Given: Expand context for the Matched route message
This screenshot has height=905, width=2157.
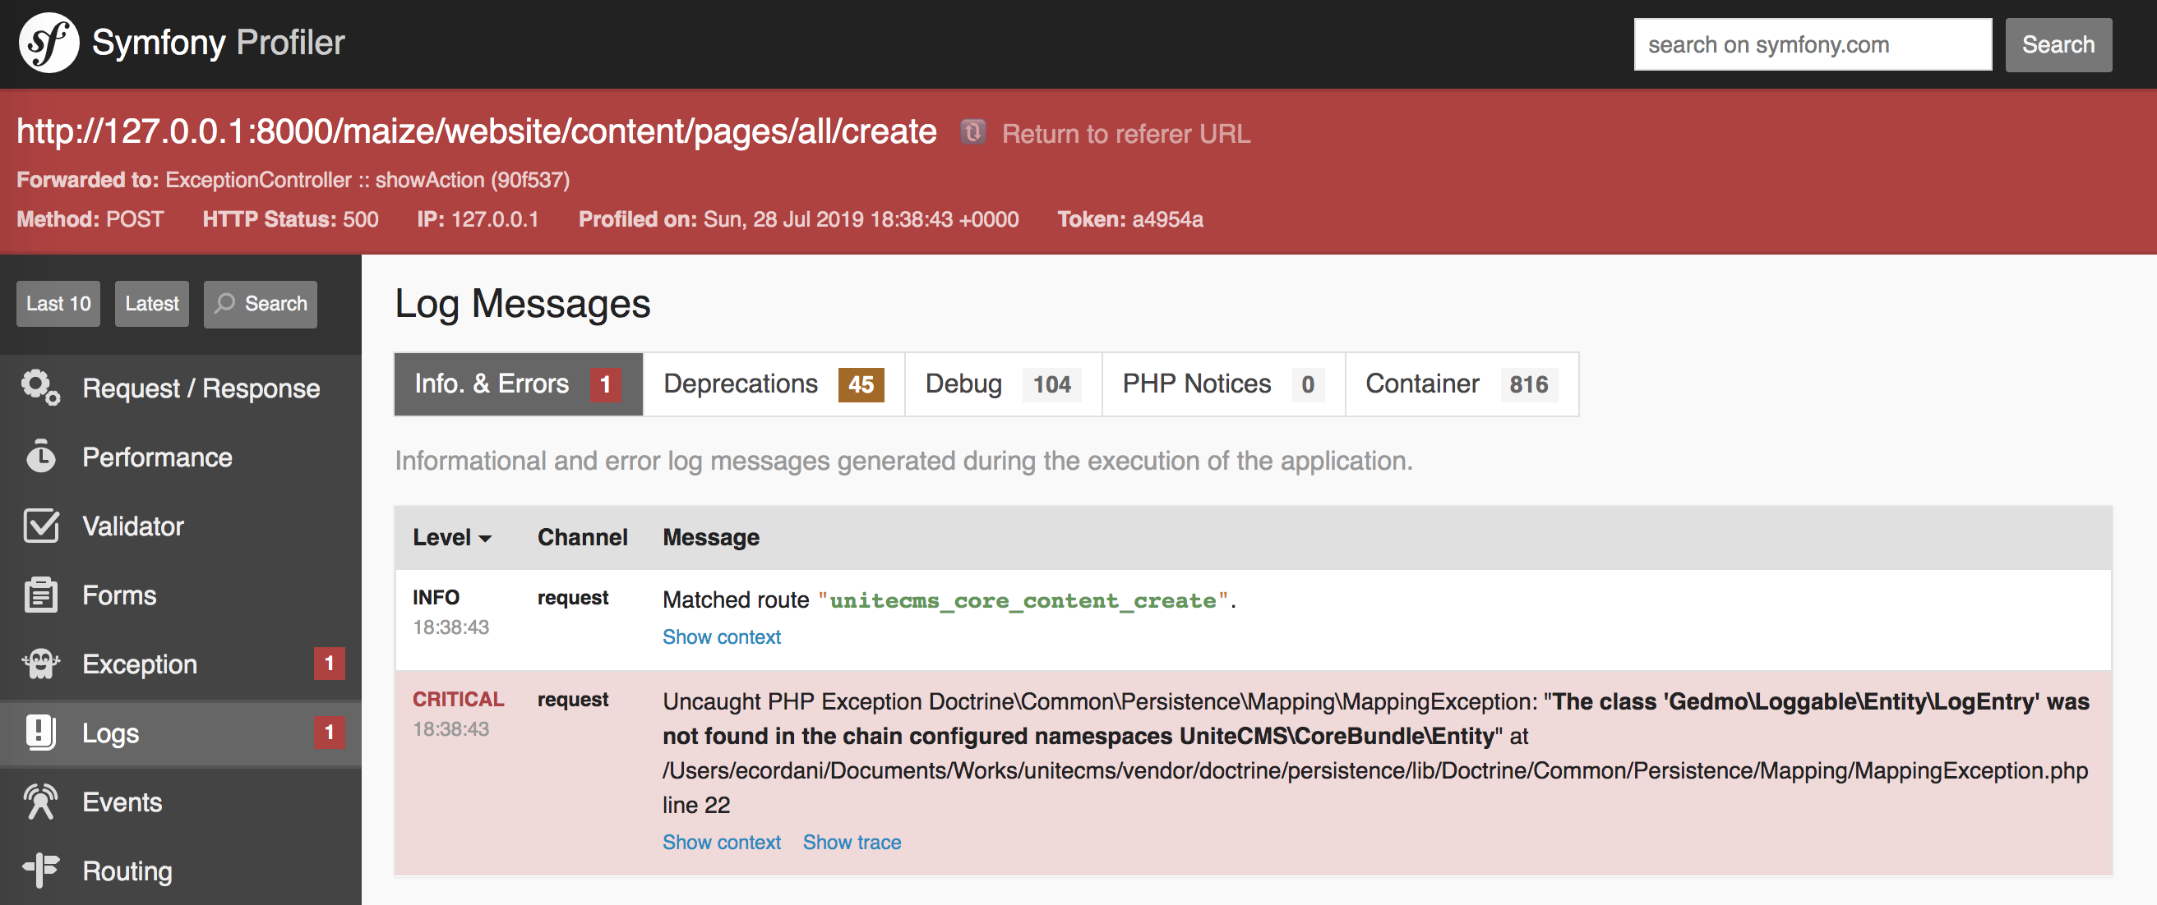Looking at the screenshot, I should pos(721,636).
